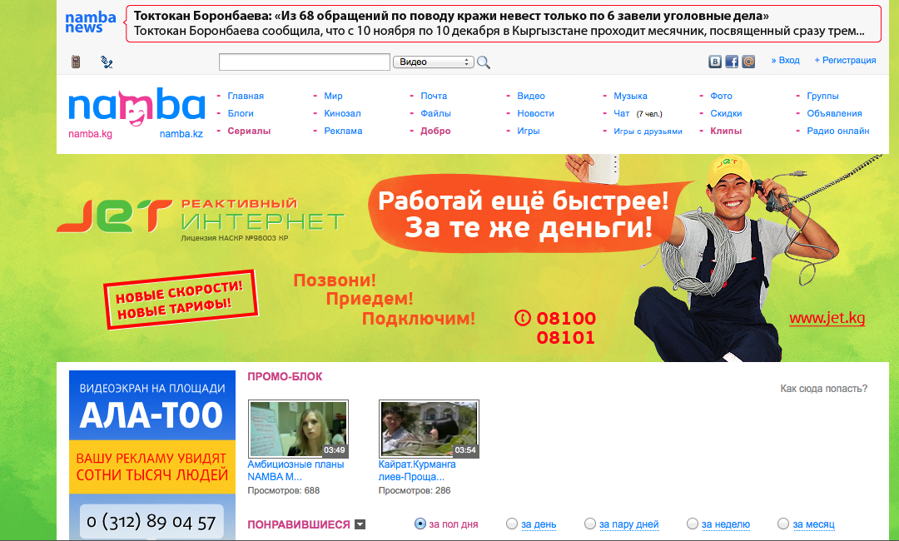Select the "за месяц" radio button

[783, 524]
